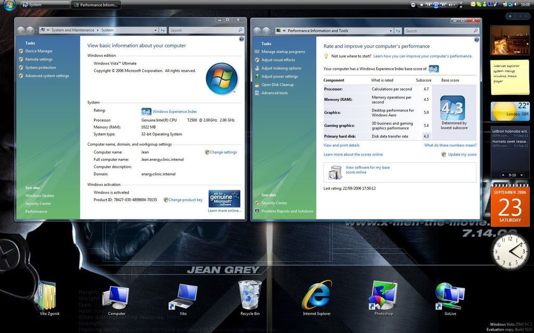Open Adjust indexing options task
The height and width of the screenshot is (333, 534).
281,68
